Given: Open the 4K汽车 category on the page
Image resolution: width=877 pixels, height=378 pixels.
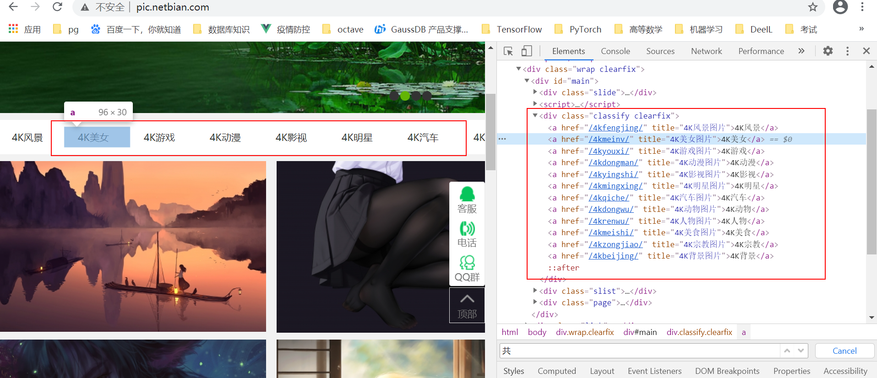Looking at the screenshot, I should 423,138.
